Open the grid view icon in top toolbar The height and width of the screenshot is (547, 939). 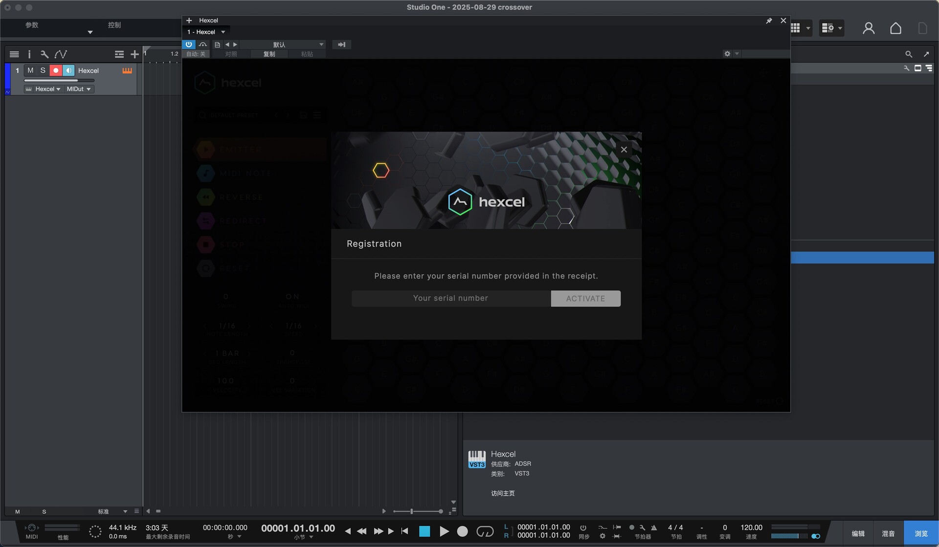coord(795,28)
